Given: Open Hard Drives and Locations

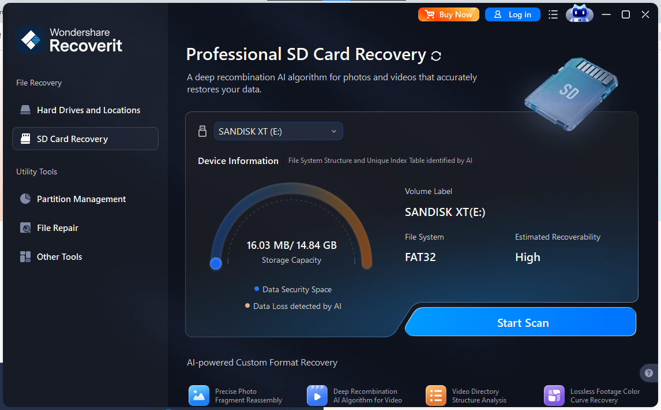Looking at the screenshot, I should point(85,110).
